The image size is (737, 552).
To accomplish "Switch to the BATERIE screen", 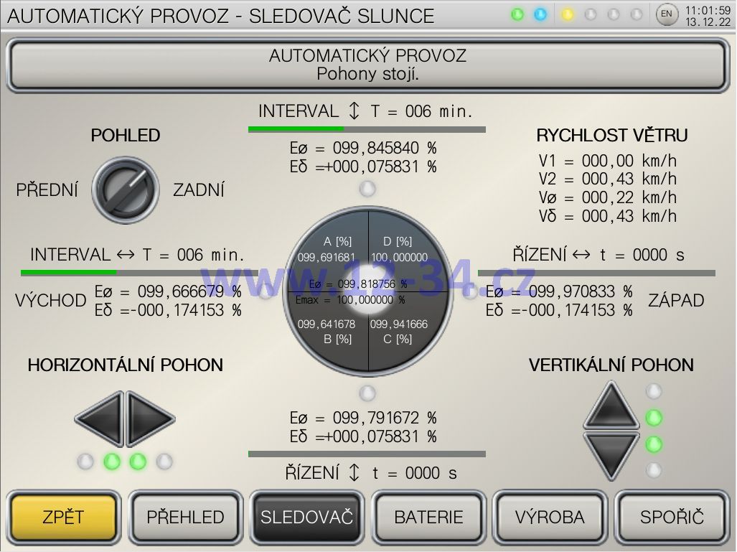I will (x=429, y=517).
